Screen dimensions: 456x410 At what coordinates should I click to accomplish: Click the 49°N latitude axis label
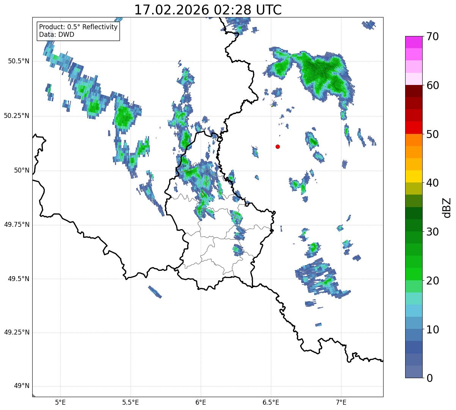21,386
